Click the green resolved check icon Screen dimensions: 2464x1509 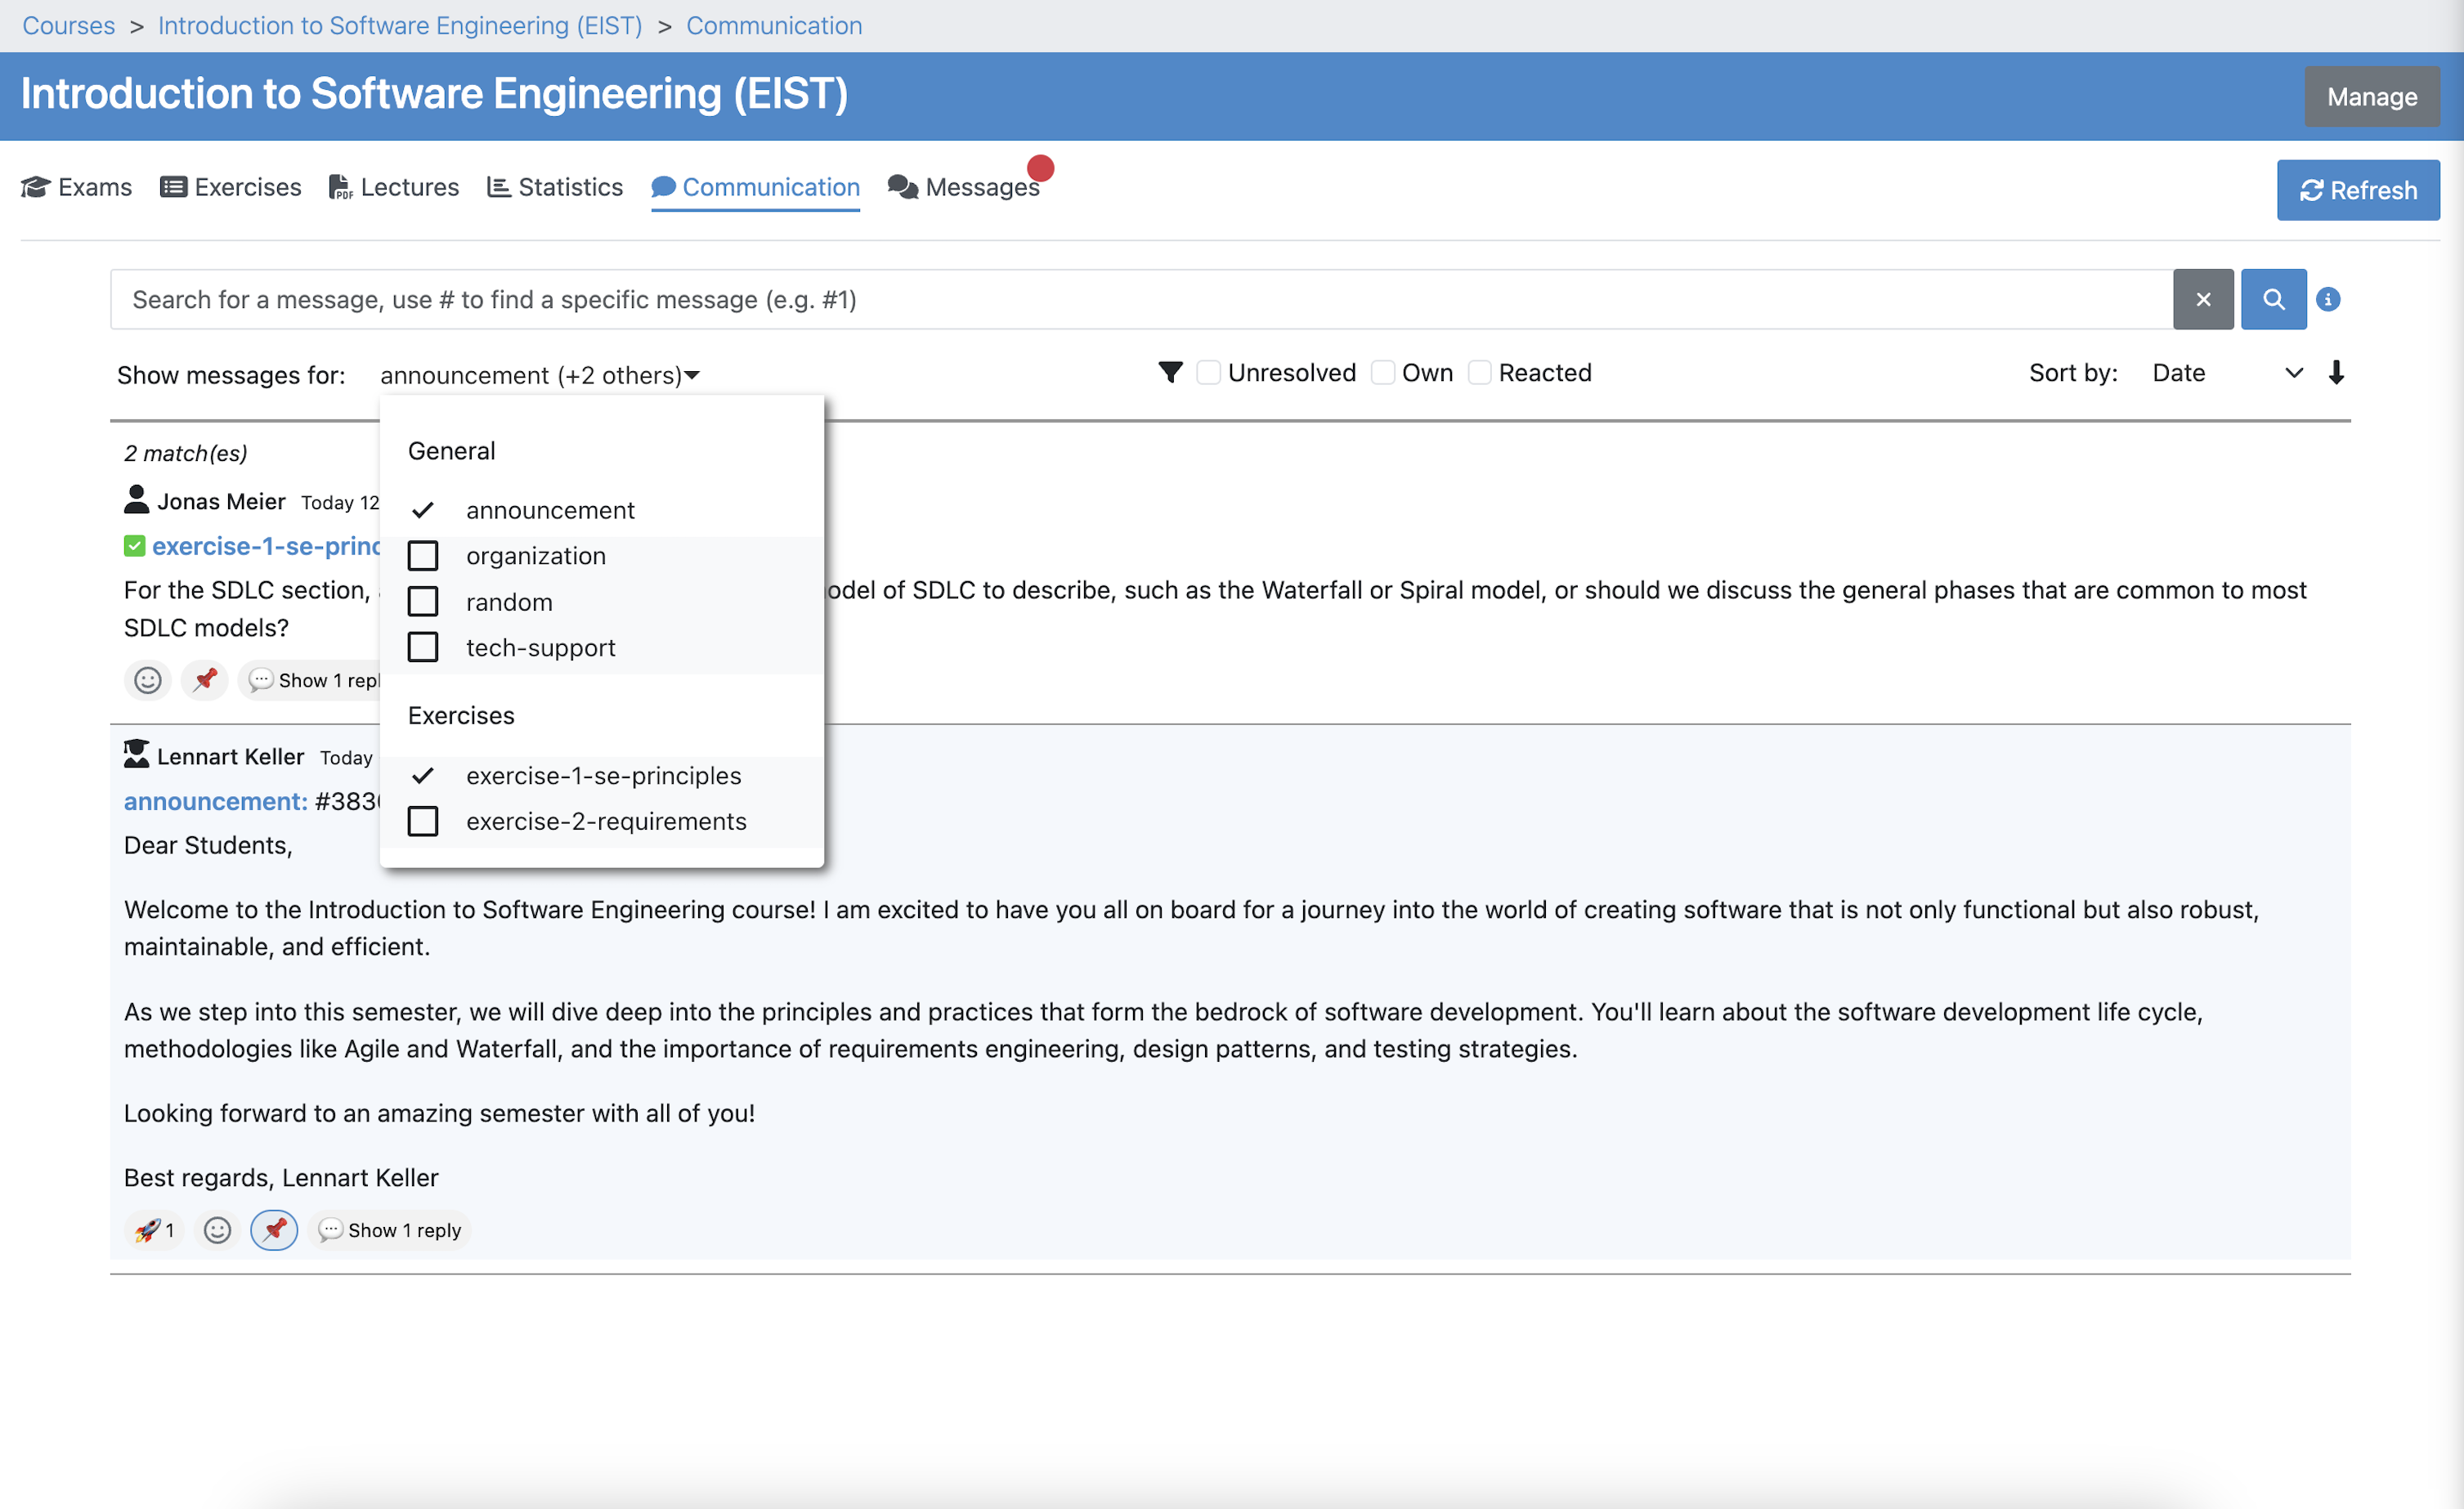[x=134, y=546]
